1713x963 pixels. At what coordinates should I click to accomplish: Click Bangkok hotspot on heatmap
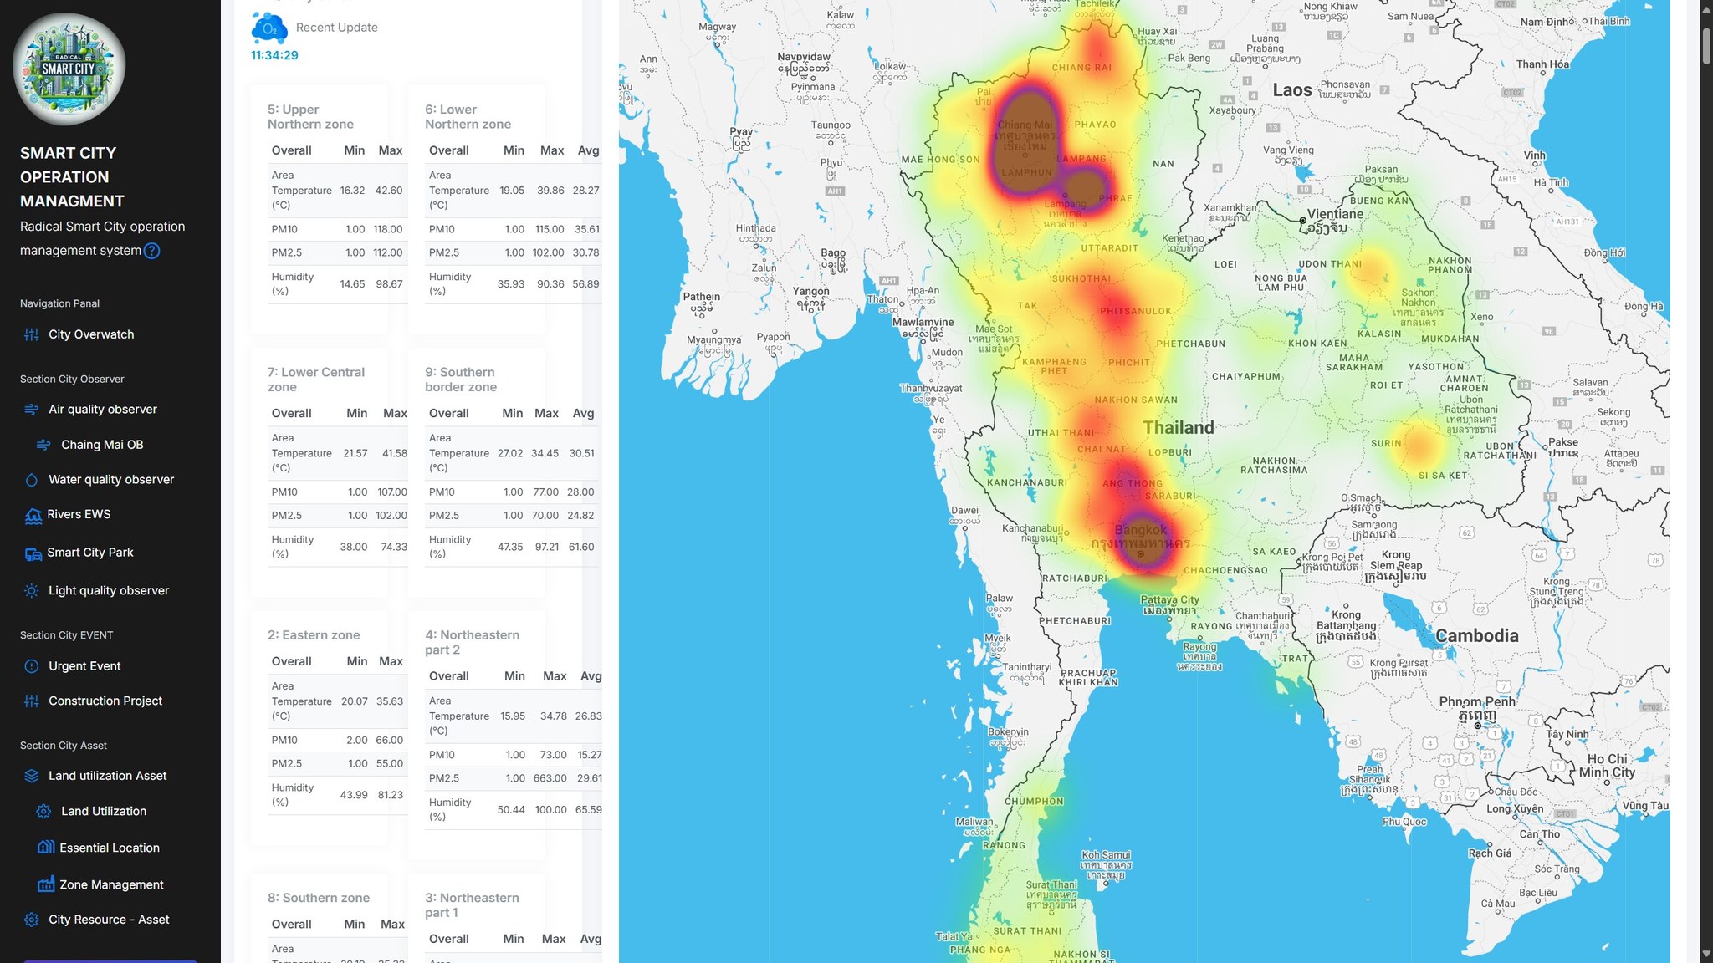pos(1143,542)
